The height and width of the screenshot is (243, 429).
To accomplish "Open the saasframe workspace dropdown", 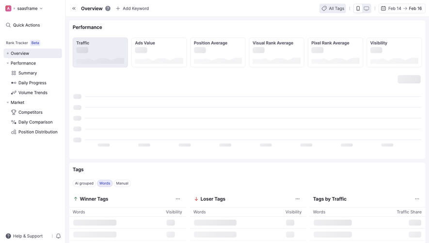I will pos(30,9).
